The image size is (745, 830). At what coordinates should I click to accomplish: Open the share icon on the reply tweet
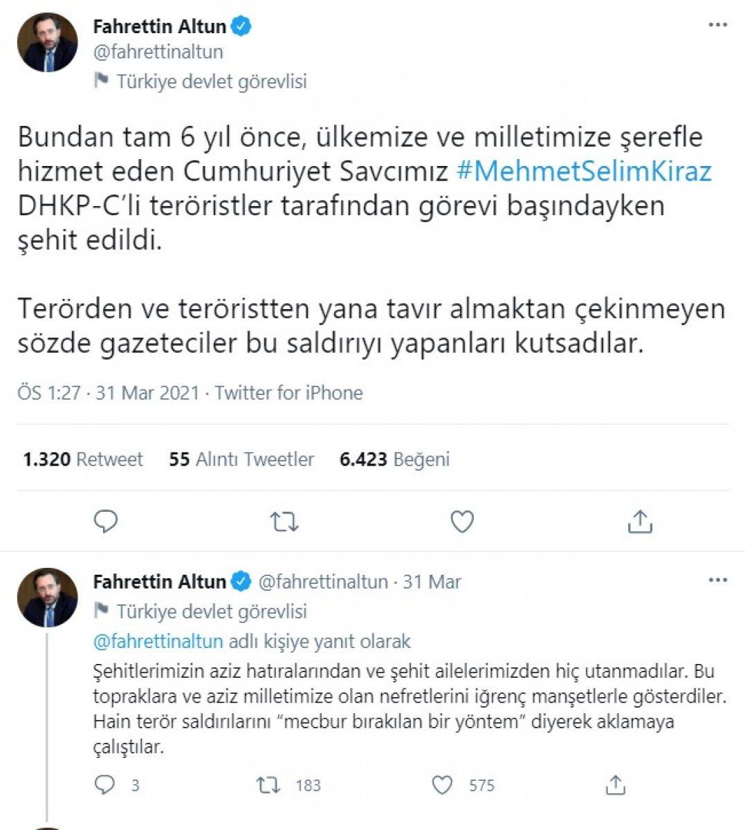[x=616, y=785]
